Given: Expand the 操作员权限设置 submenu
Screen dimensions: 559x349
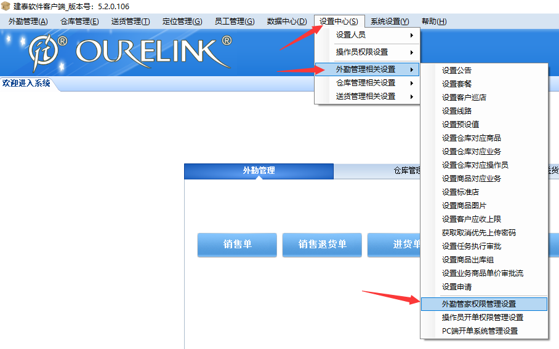Looking at the screenshot, I should tap(367, 52).
